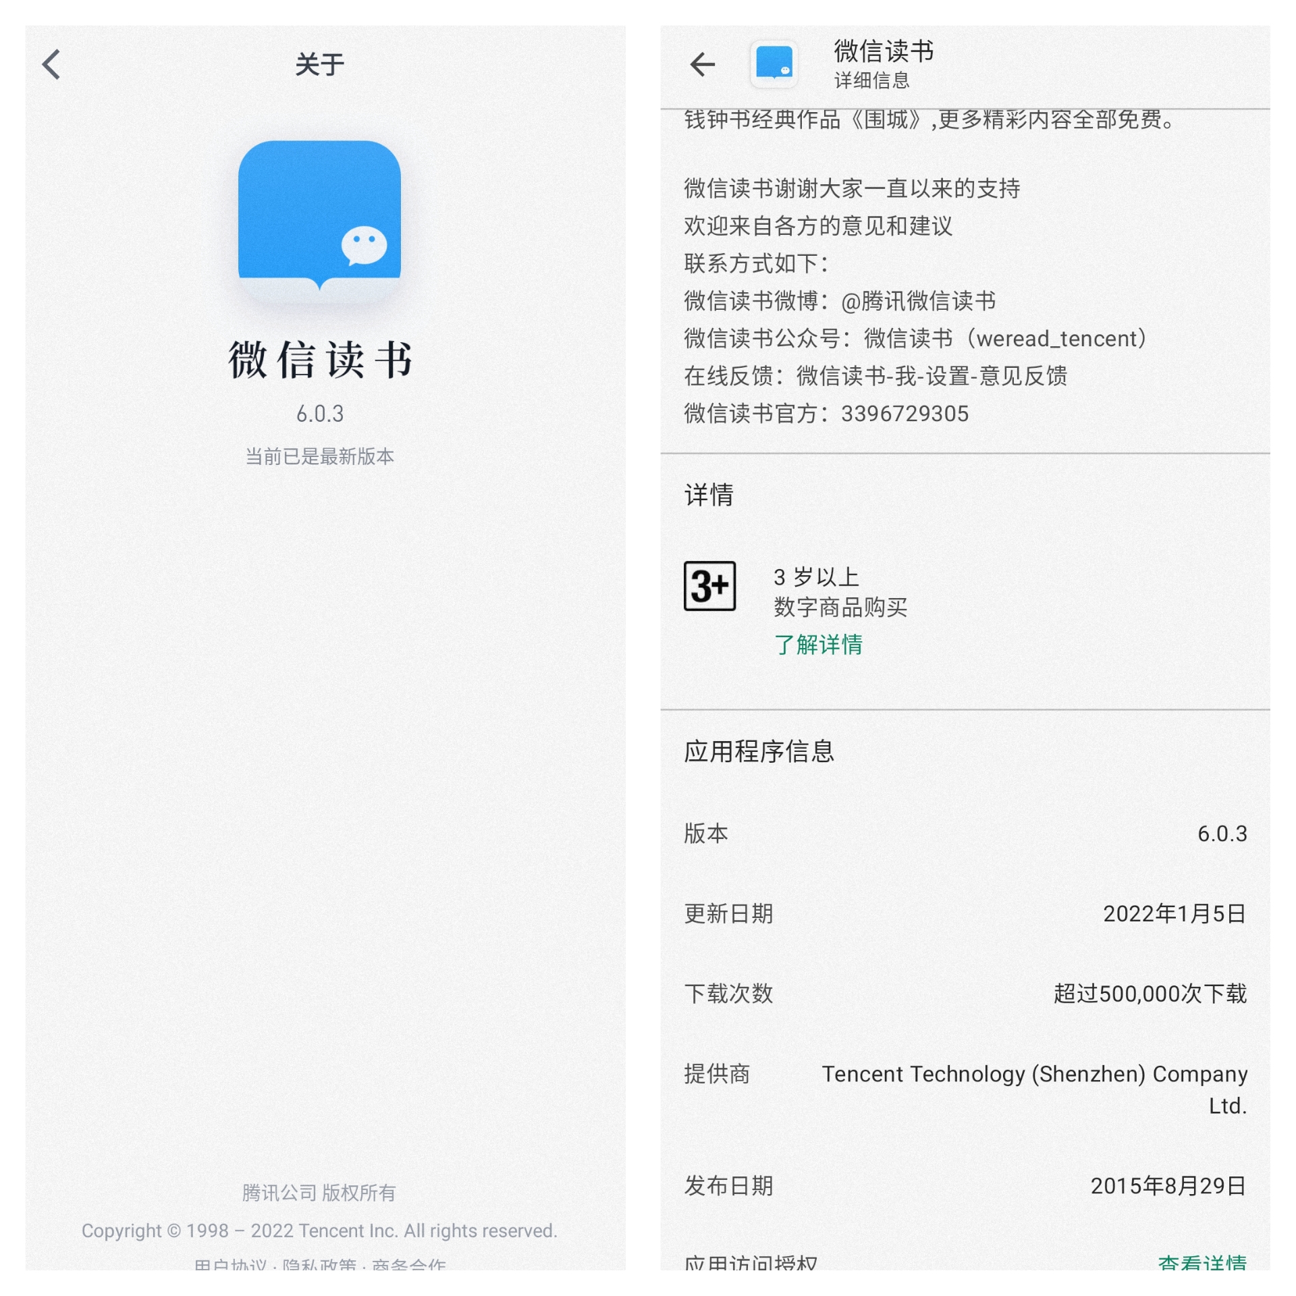Screen dimensions: 1296x1296
Task: Tap the 关于 page title
Action: pos(319,65)
